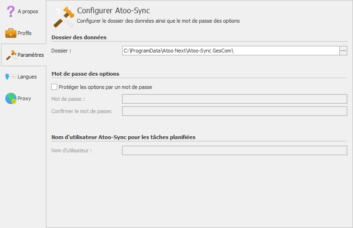Go to the Langues tab
Viewport: 353px width, 228px height.
tap(27, 77)
